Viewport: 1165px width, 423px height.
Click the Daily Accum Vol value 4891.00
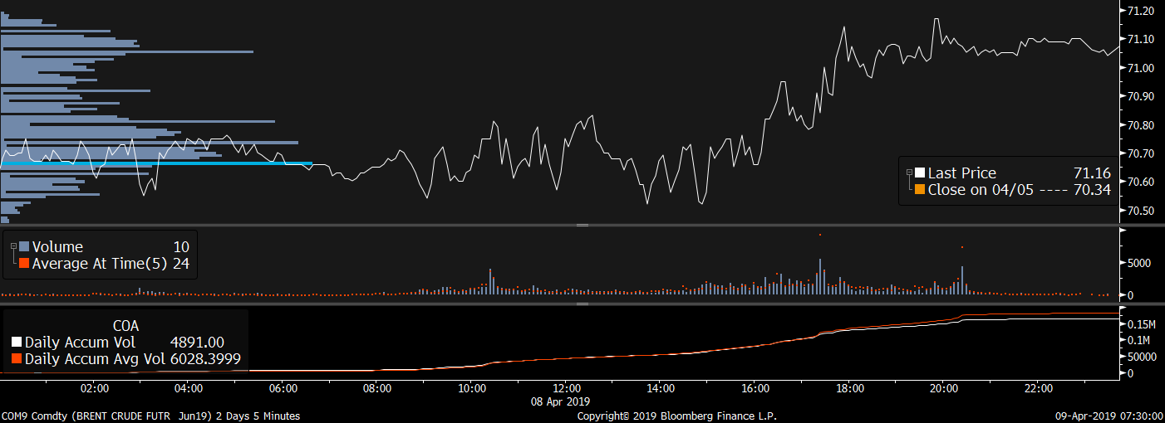click(197, 342)
